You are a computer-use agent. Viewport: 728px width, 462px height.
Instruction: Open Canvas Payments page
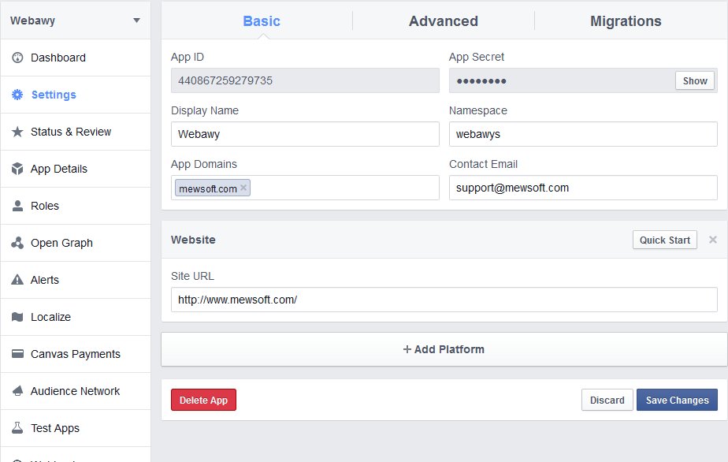(75, 354)
